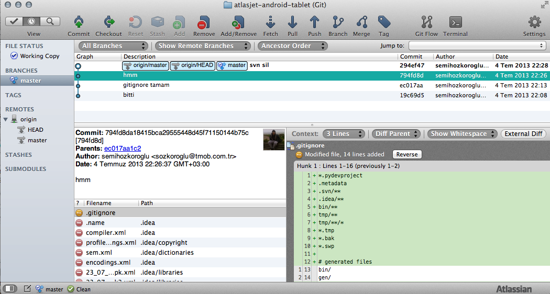
Task: Pull changes using the Pull icon
Action: click(x=292, y=22)
